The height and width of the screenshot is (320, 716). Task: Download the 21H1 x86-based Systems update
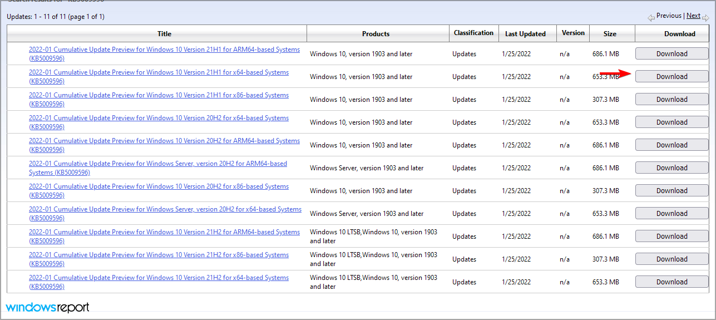tap(671, 100)
